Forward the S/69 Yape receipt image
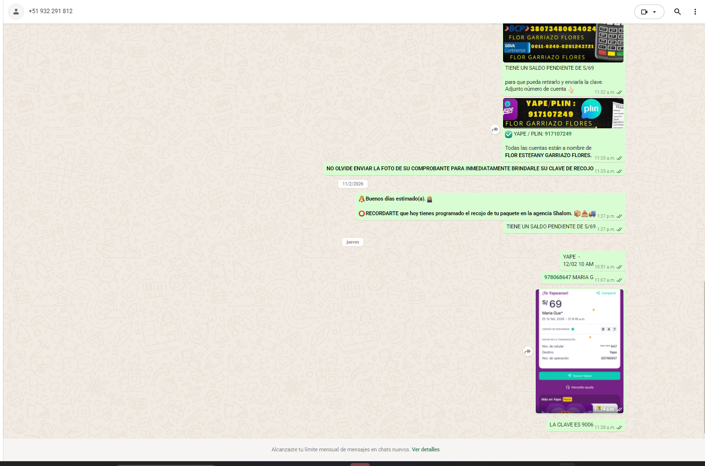705x466 pixels. point(527,351)
